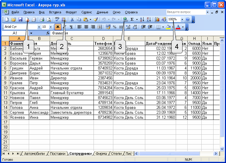
Task: Switch to the Отели sheet tab
Action: coord(116,154)
